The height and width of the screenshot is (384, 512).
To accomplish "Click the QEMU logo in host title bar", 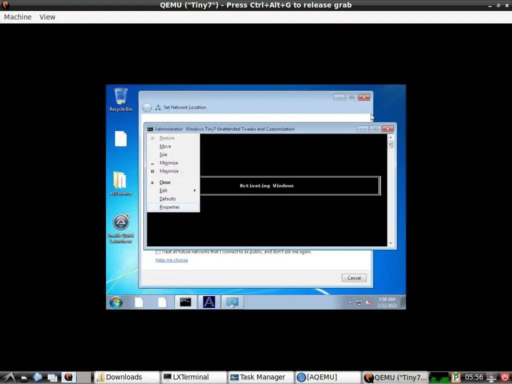I will (x=5, y=5).
